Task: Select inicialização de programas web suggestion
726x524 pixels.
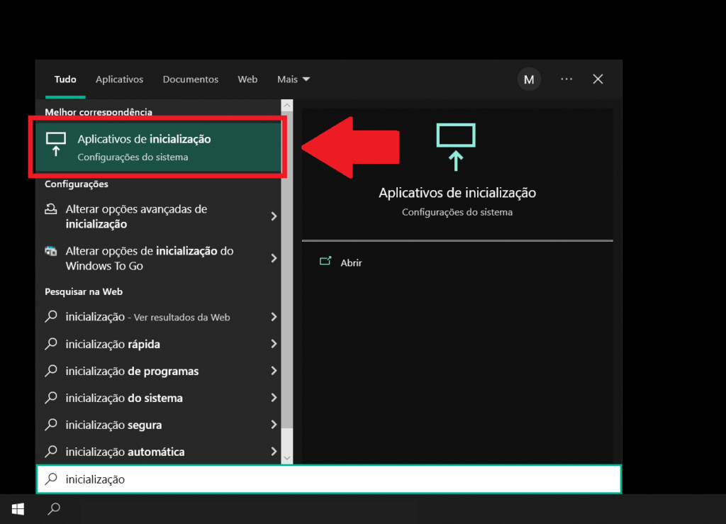Action: pyautogui.click(x=132, y=371)
